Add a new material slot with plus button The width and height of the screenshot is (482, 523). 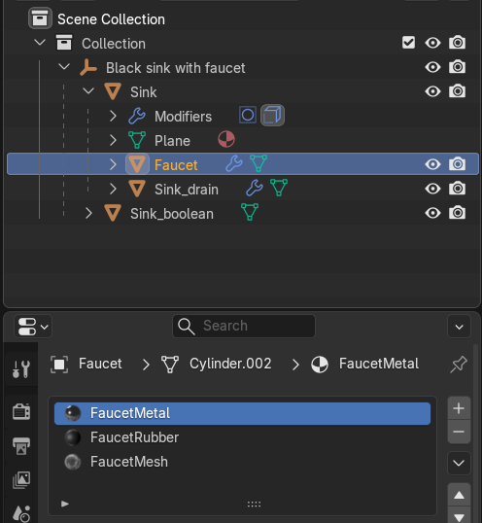tap(459, 408)
